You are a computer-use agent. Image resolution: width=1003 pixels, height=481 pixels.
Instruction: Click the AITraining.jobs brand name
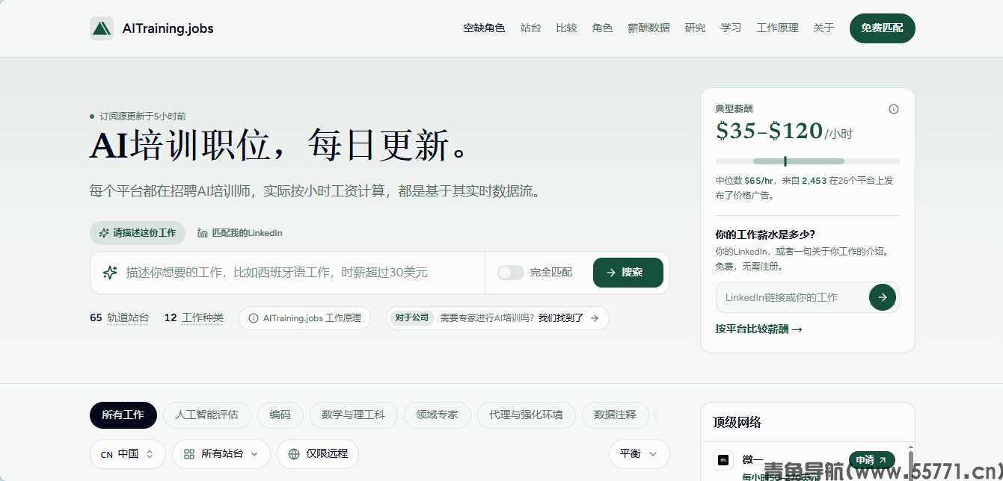168,28
